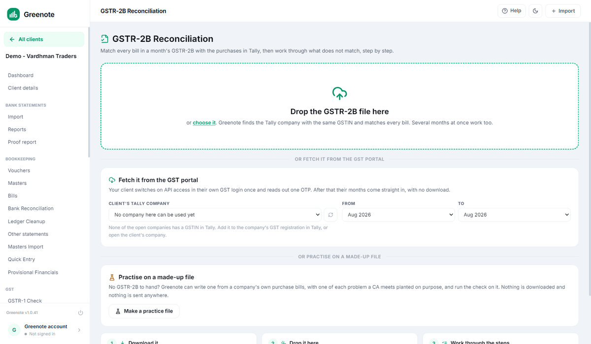The height and width of the screenshot is (344, 591).
Task: Open Help from the top bar
Action: (511, 11)
